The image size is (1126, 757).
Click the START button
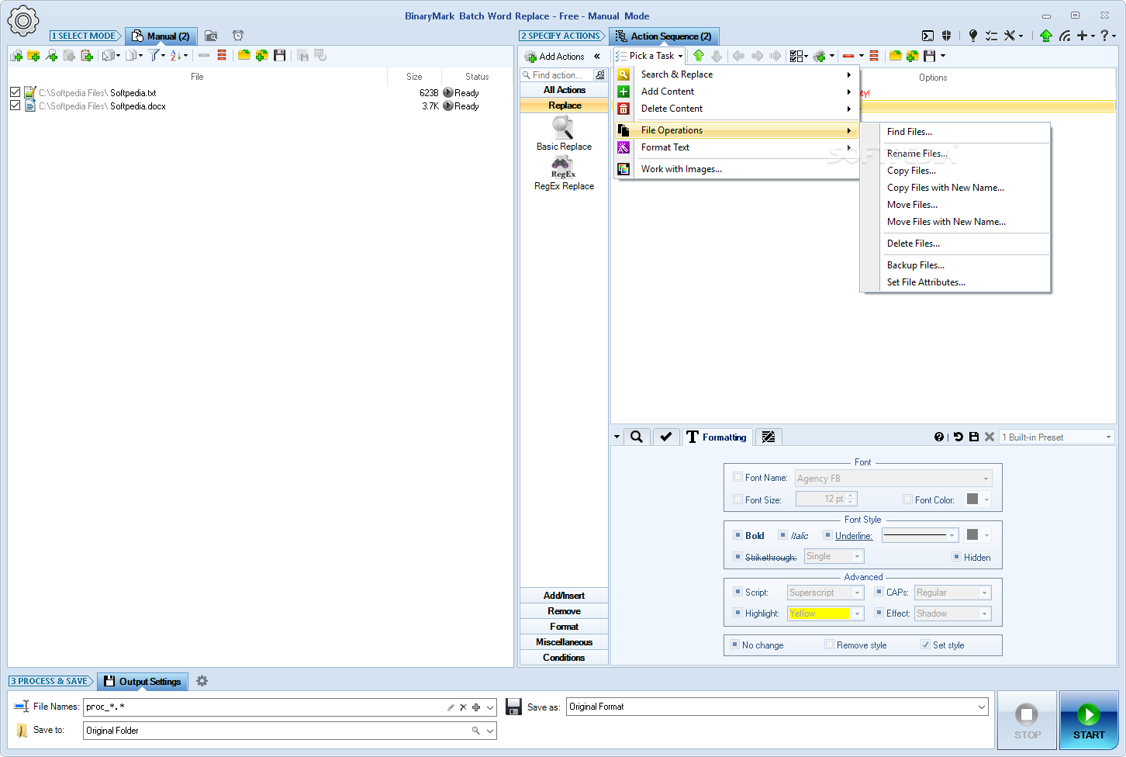pos(1089,720)
